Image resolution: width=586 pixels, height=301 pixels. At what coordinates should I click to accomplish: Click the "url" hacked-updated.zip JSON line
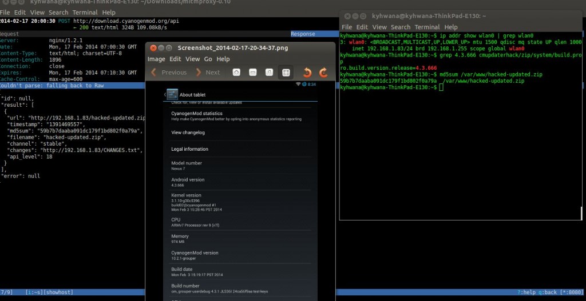pos(76,118)
